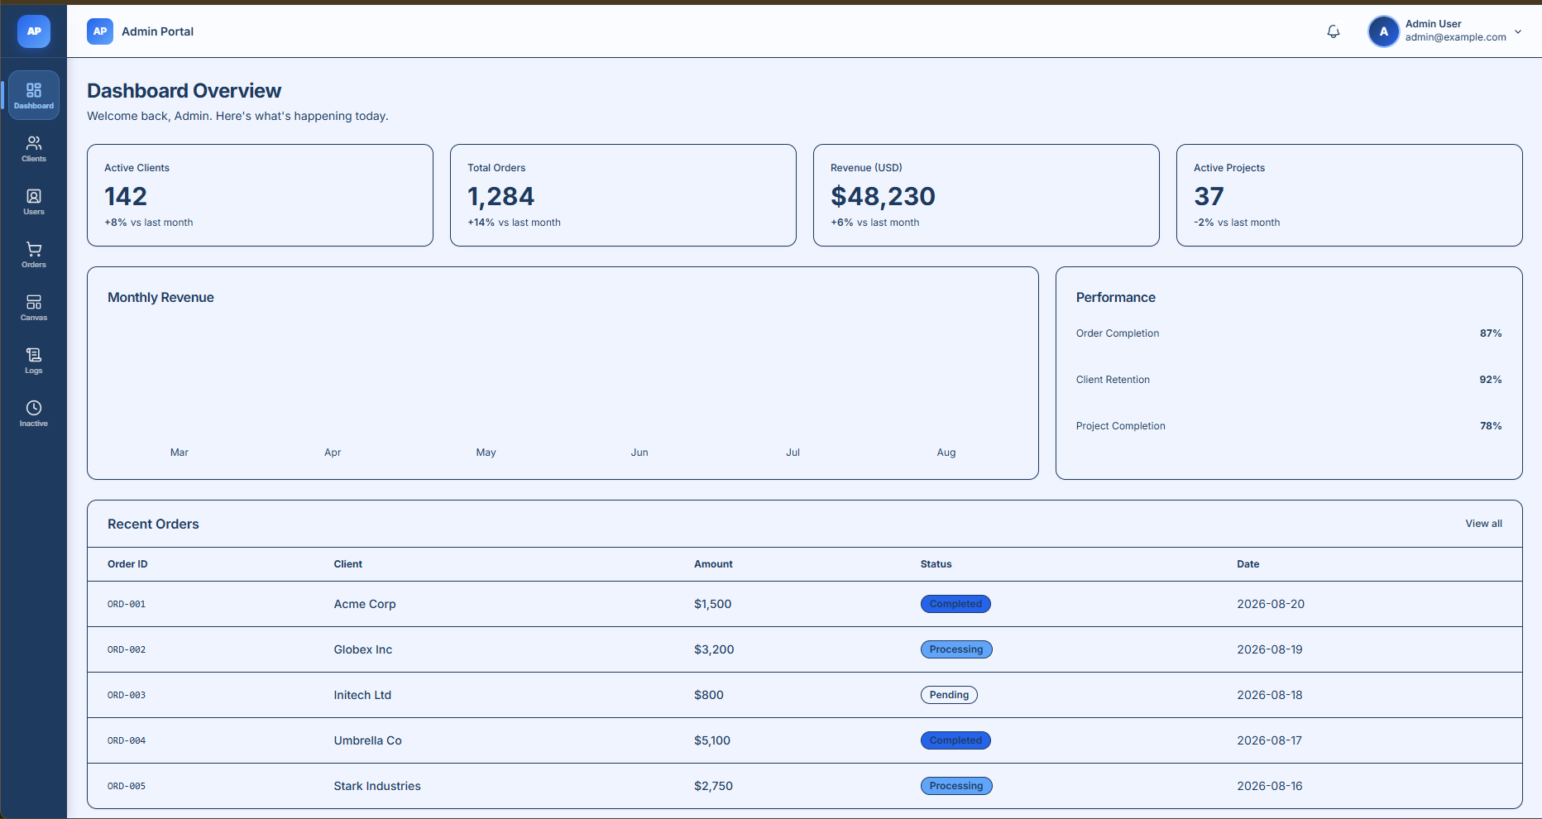Click the Client Retention performance label

[x=1113, y=380]
